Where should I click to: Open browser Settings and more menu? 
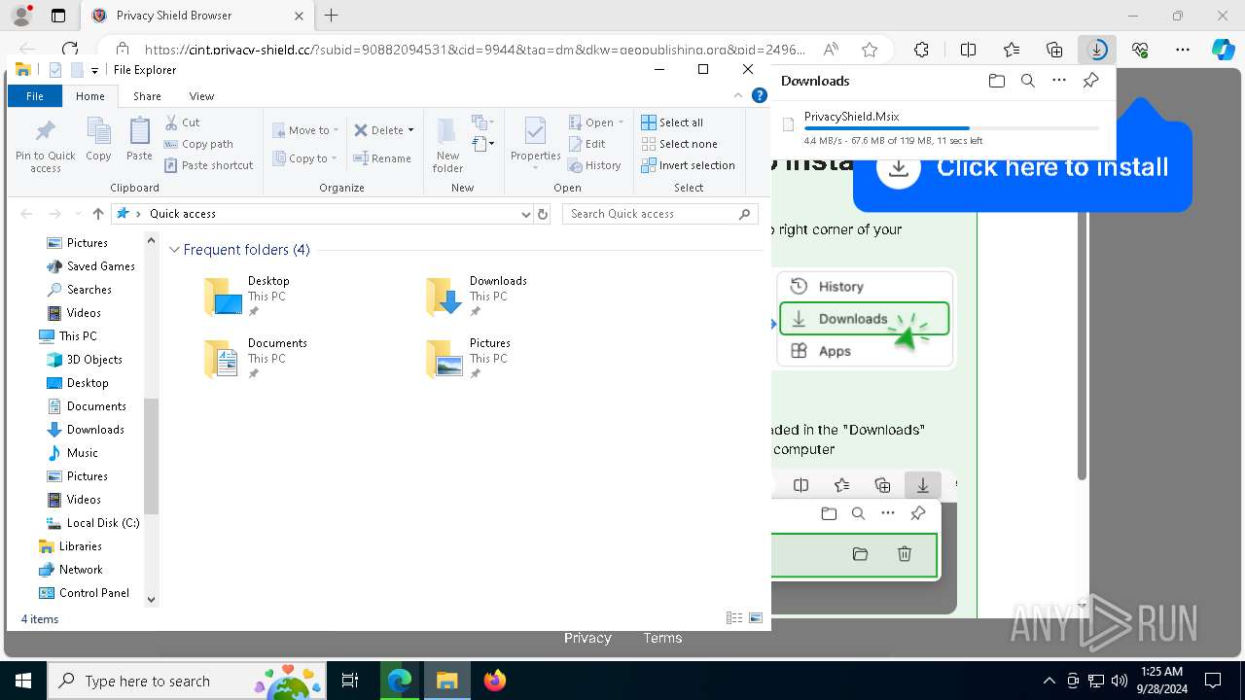click(x=1183, y=50)
